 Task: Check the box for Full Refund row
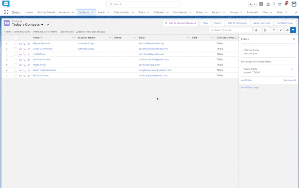[x=16, y=54]
